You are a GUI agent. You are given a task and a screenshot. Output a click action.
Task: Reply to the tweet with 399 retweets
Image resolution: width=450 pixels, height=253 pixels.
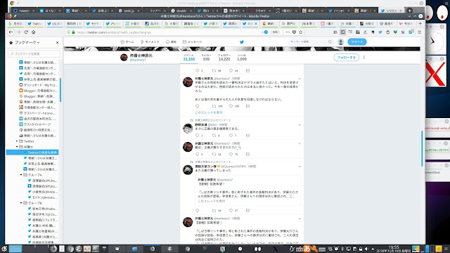click(x=197, y=106)
